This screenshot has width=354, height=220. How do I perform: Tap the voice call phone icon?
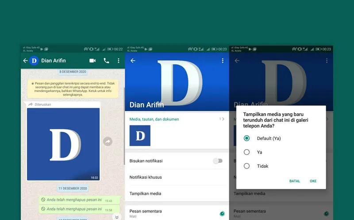coord(106,61)
